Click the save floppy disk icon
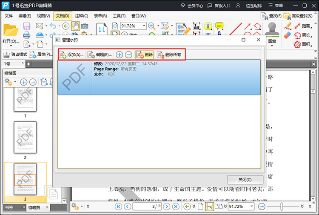 [x=27, y=26]
